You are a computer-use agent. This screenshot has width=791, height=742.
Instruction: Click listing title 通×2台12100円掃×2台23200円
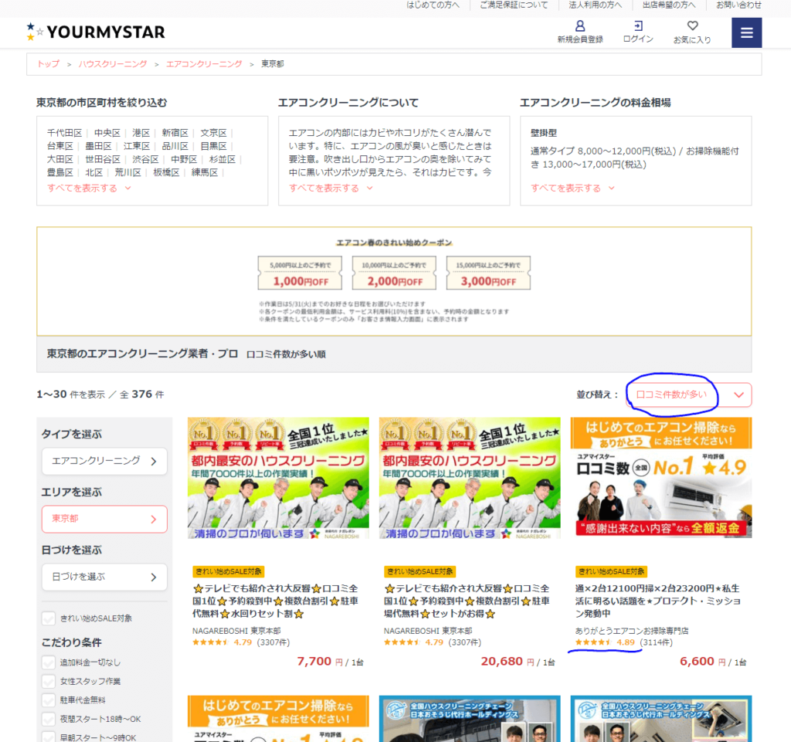tap(658, 601)
